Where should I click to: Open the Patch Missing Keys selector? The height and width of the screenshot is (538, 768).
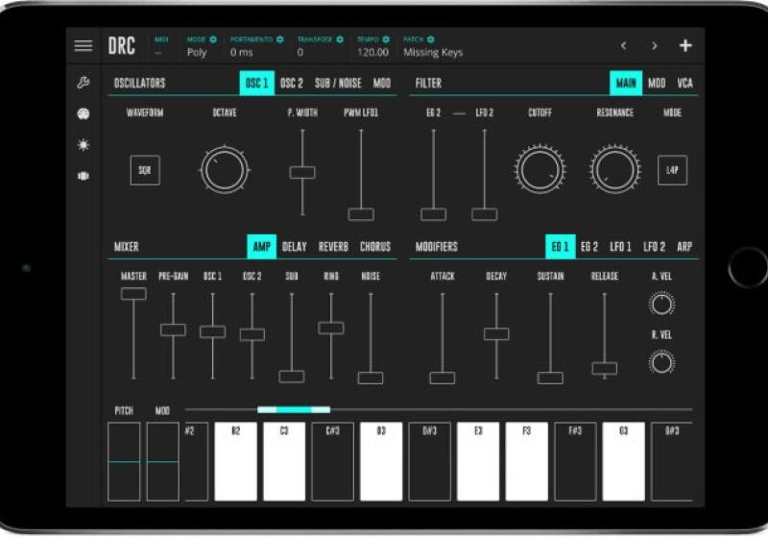[432, 53]
